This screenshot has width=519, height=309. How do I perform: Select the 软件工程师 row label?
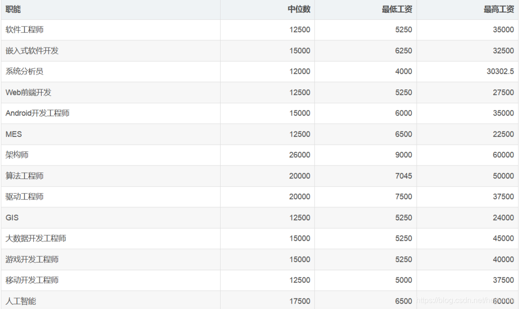click(x=25, y=30)
